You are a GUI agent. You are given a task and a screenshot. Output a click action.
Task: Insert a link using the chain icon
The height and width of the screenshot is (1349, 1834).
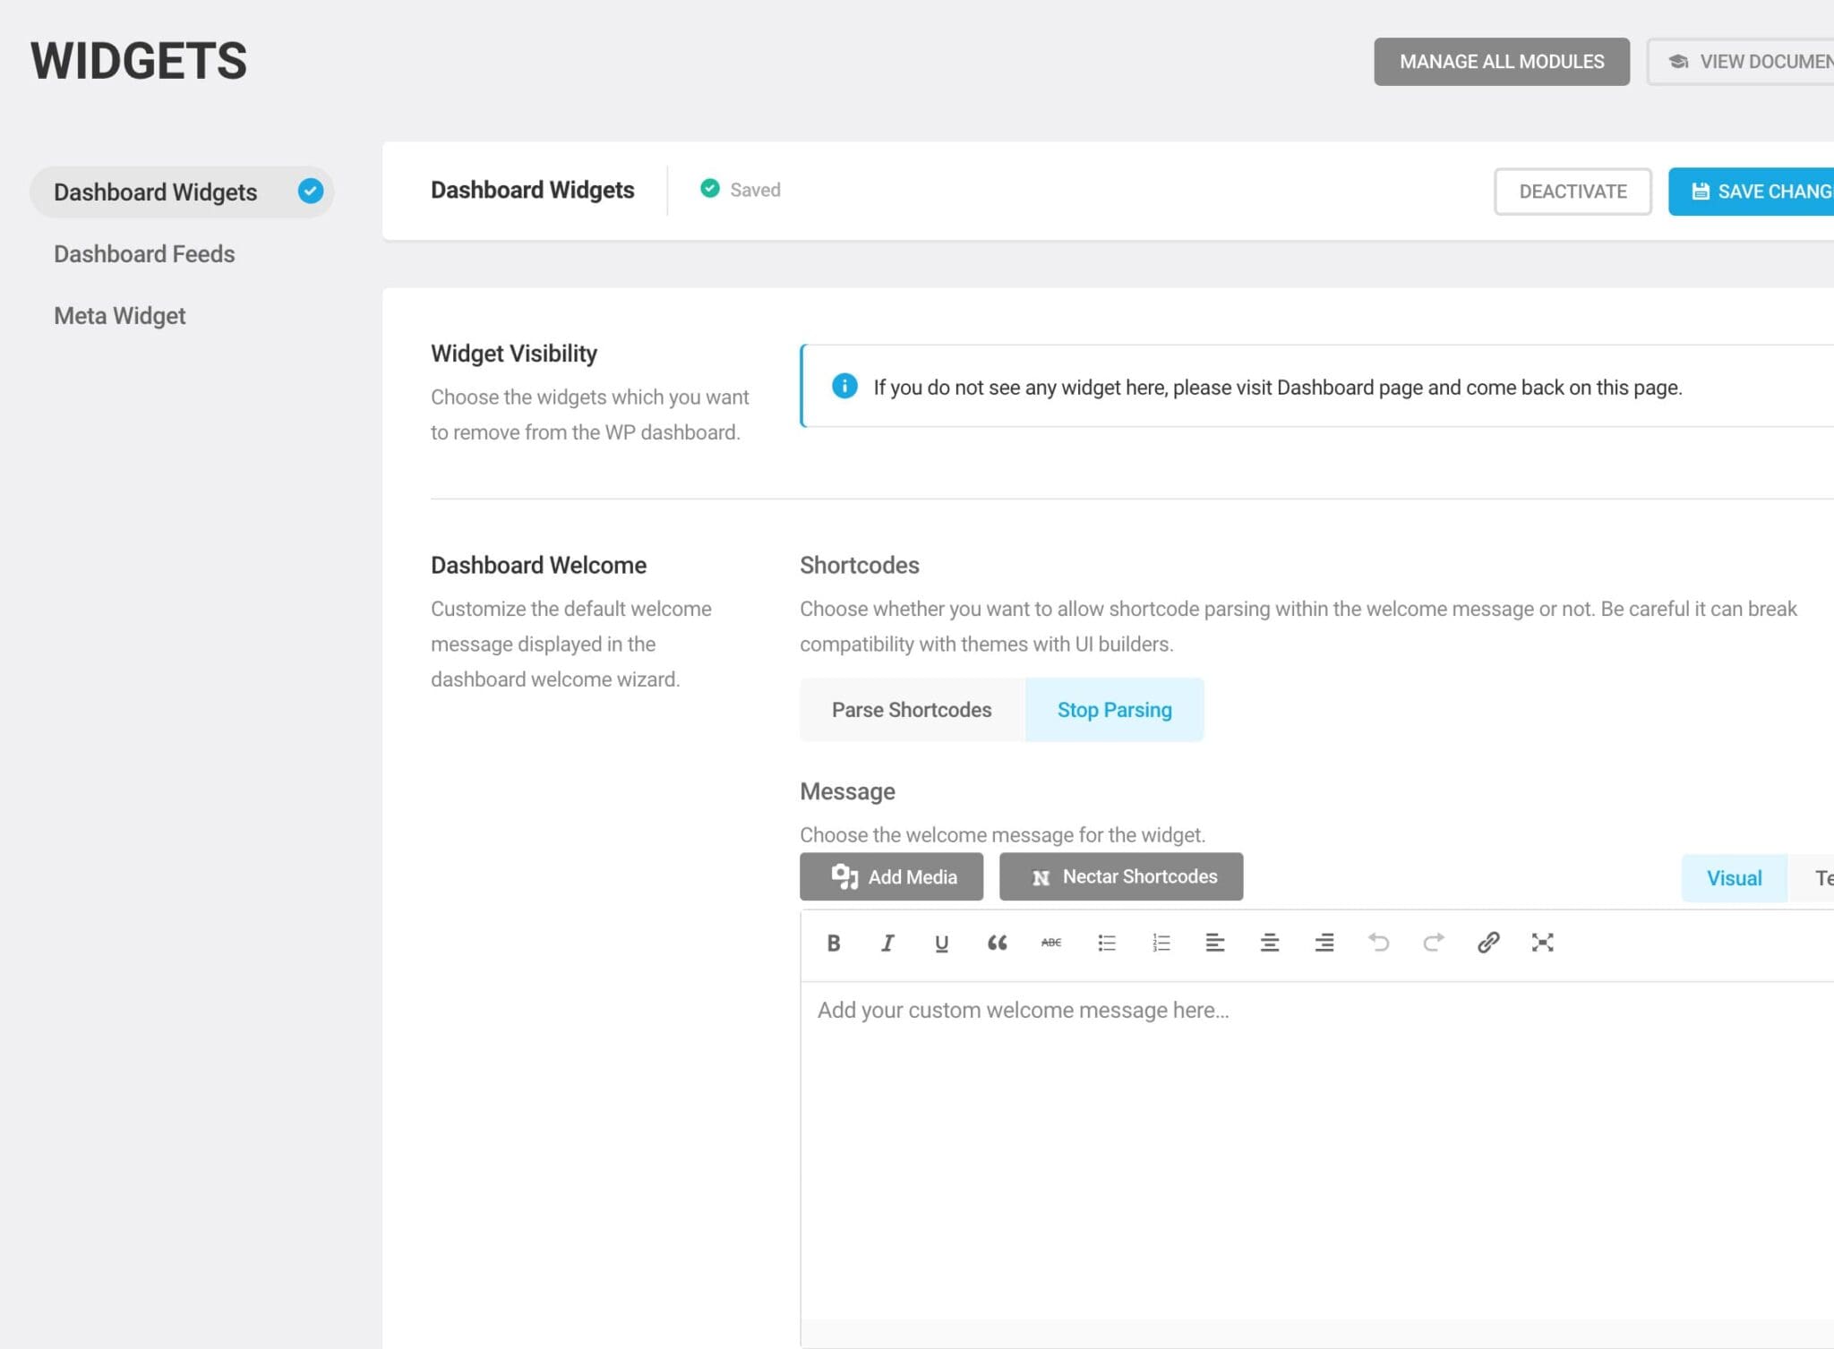click(1487, 943)
